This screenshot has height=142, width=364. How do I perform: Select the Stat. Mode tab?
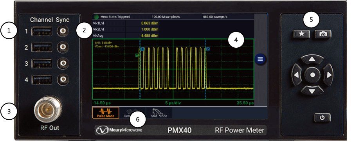pos(159,113)
